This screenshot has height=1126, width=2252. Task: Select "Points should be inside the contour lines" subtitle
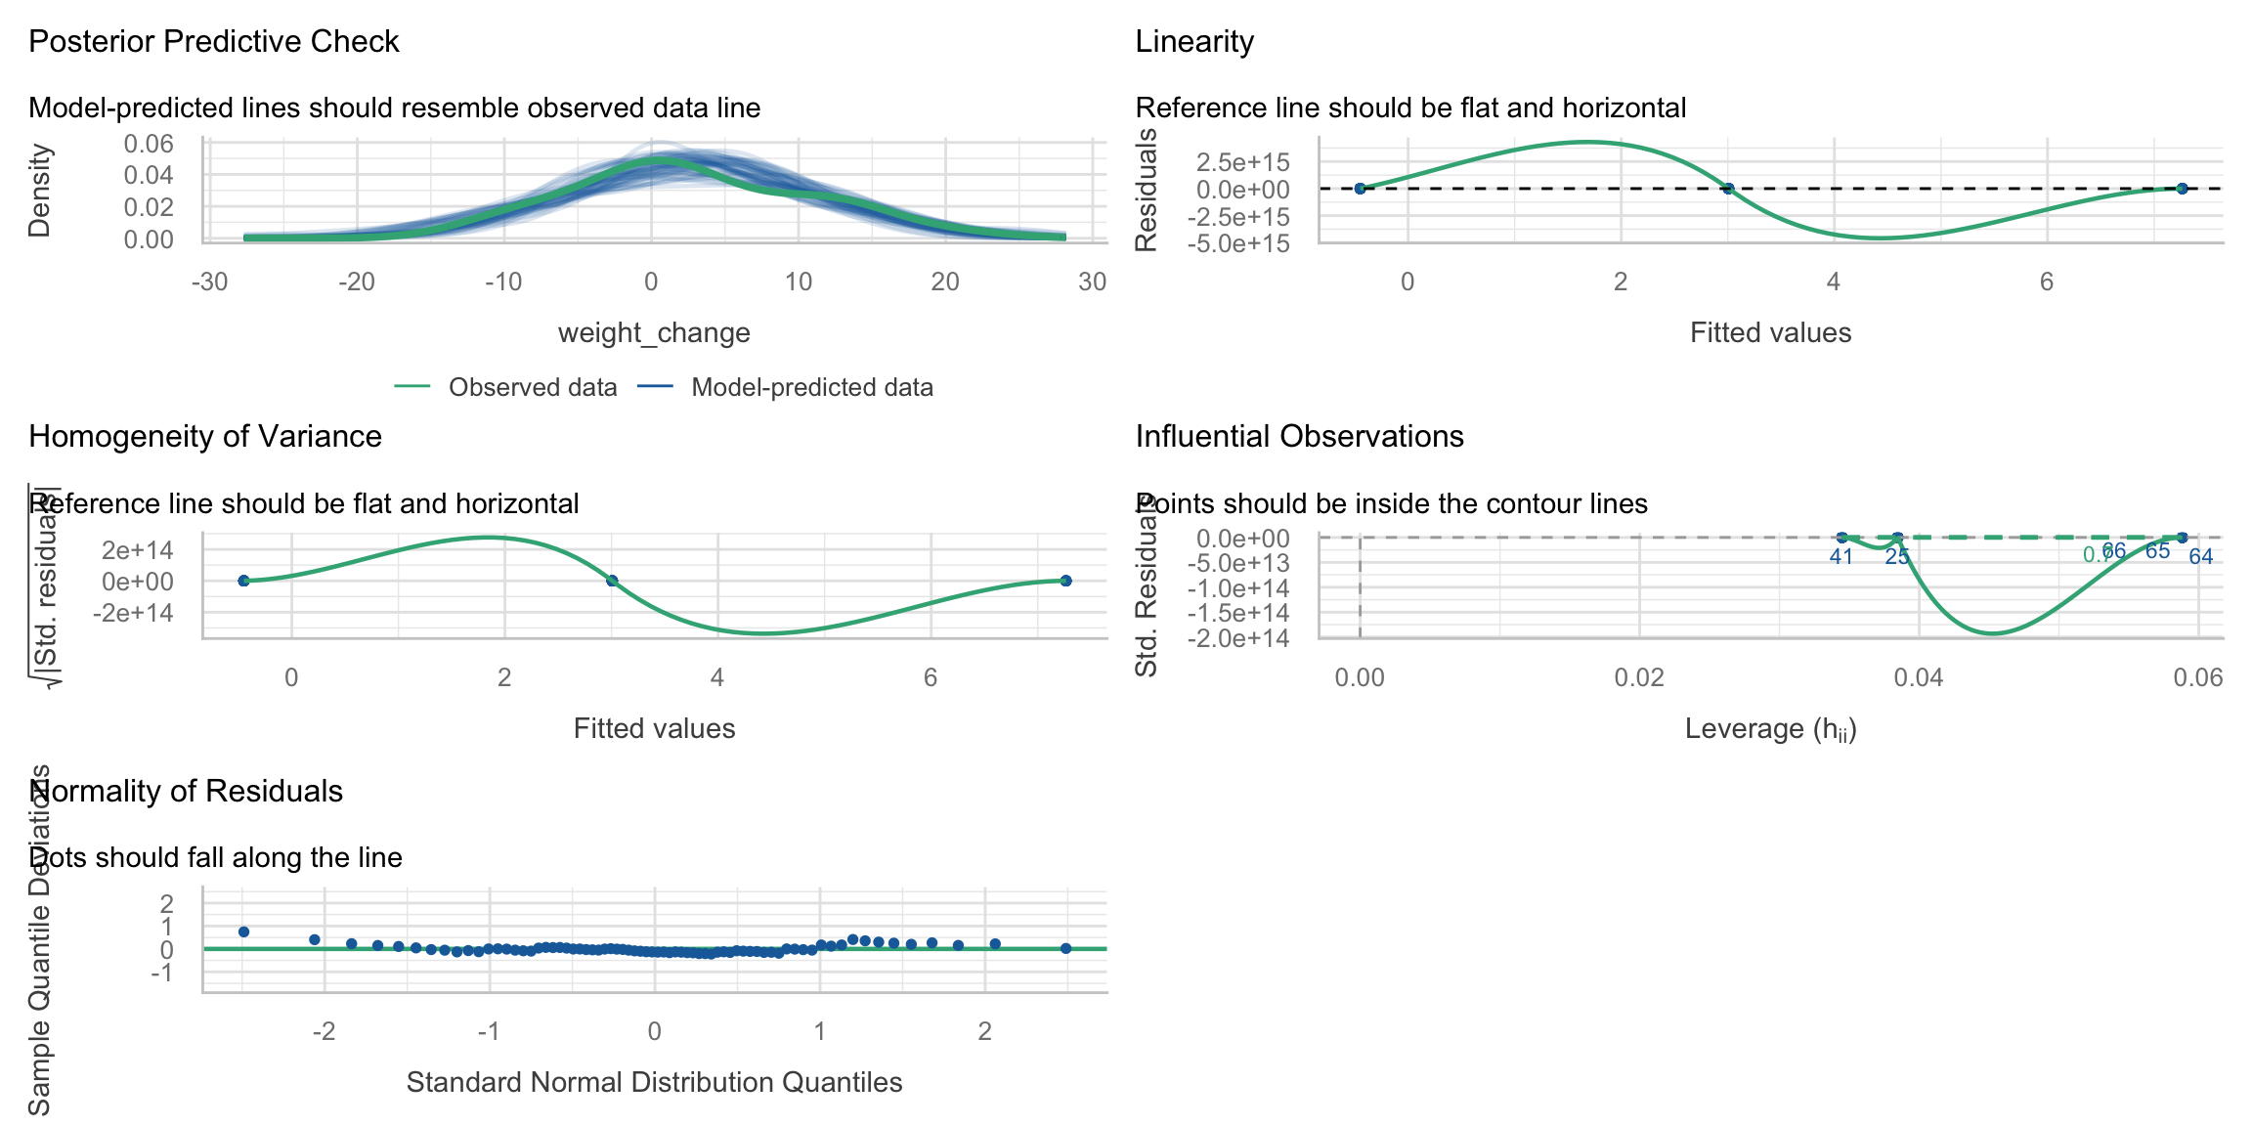tap(1392, 503)
